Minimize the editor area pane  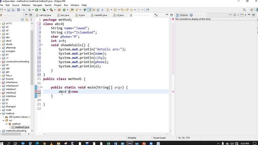click(167, 15)
